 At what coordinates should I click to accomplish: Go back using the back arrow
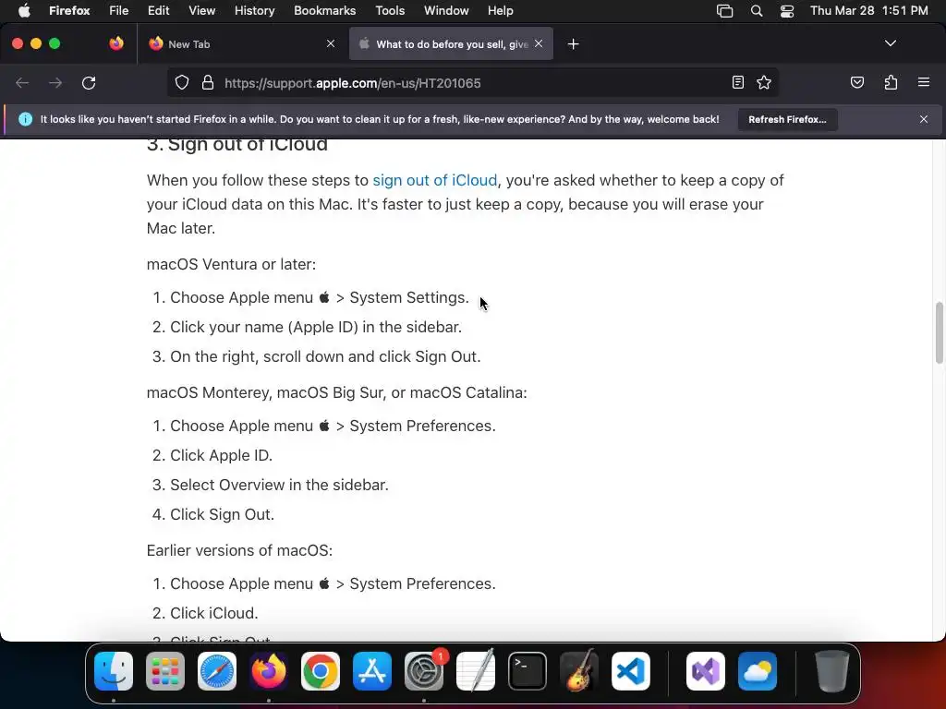click(22, 82)
